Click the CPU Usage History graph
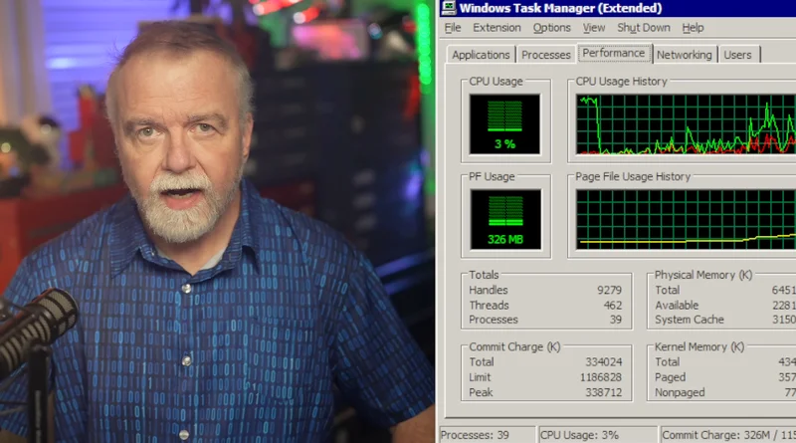 686,124
